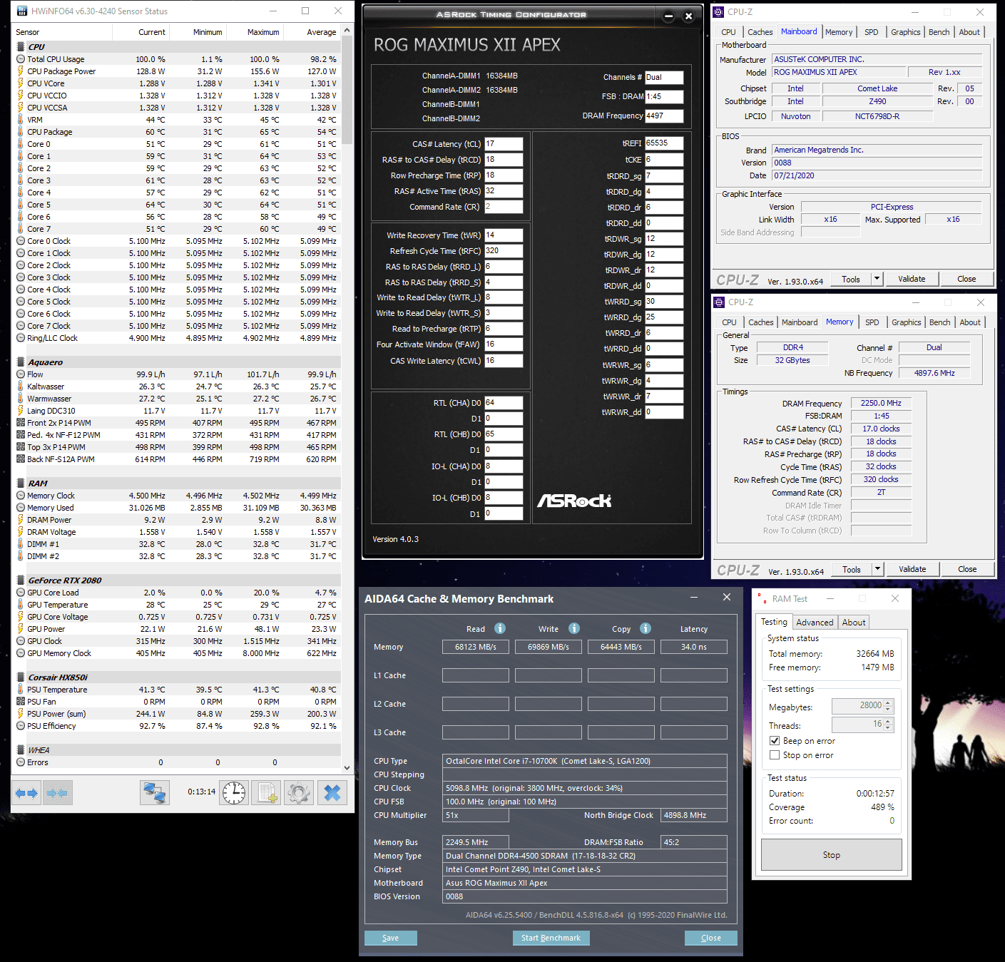Click Validate in CPU-Z Mainboard window
This screenshot has width=1005, height=962.
click(x=912, y=279)
